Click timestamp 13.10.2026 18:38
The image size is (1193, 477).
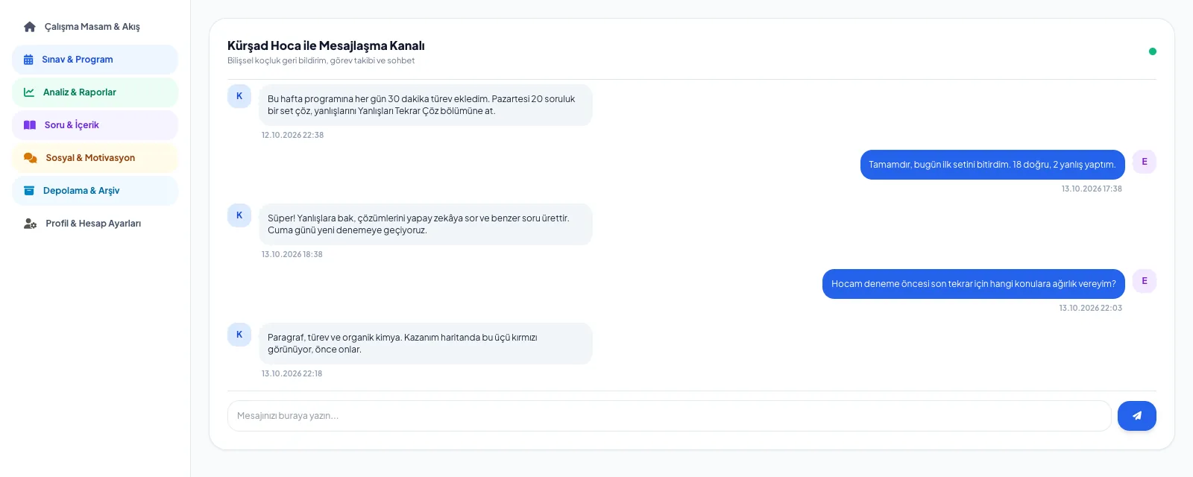292,254
